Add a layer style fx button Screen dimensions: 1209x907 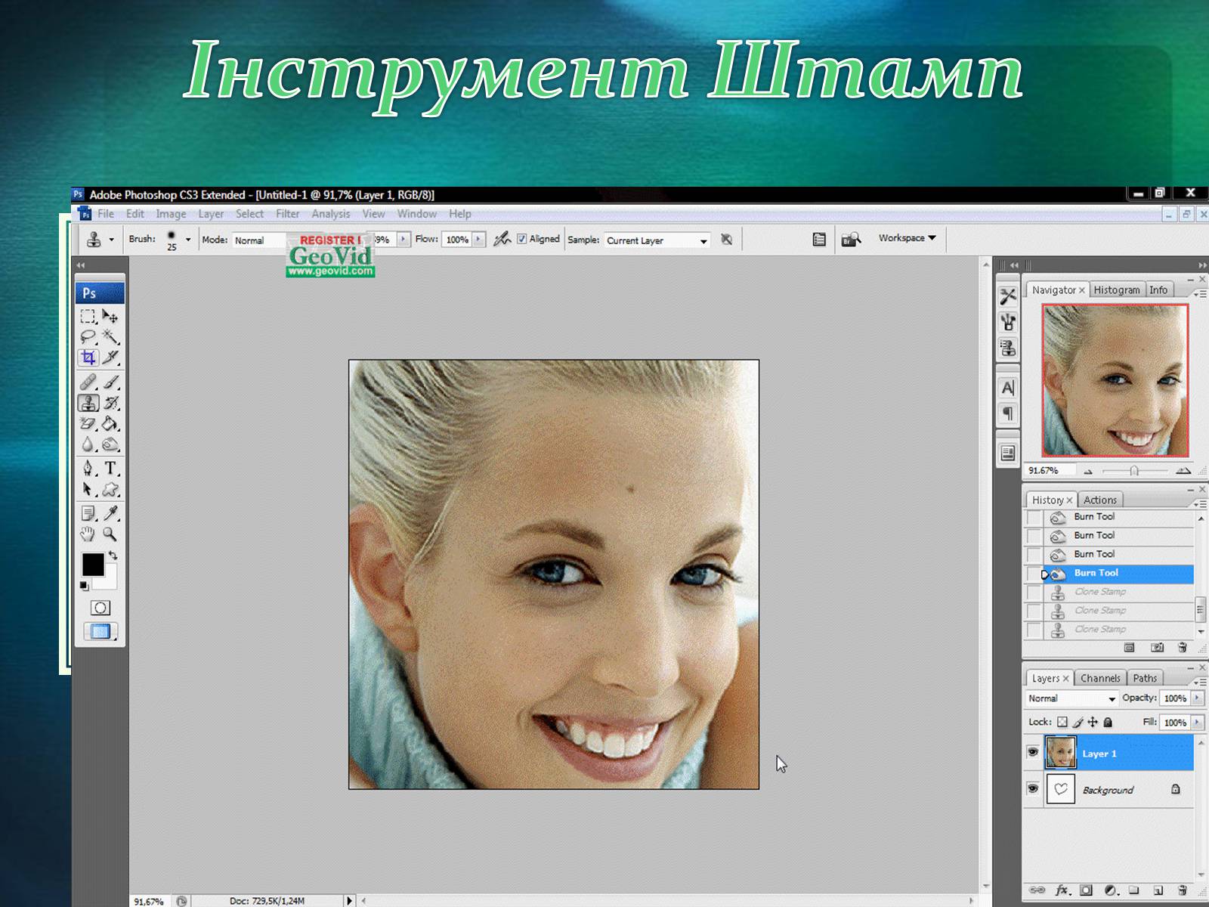(1062, 890)
